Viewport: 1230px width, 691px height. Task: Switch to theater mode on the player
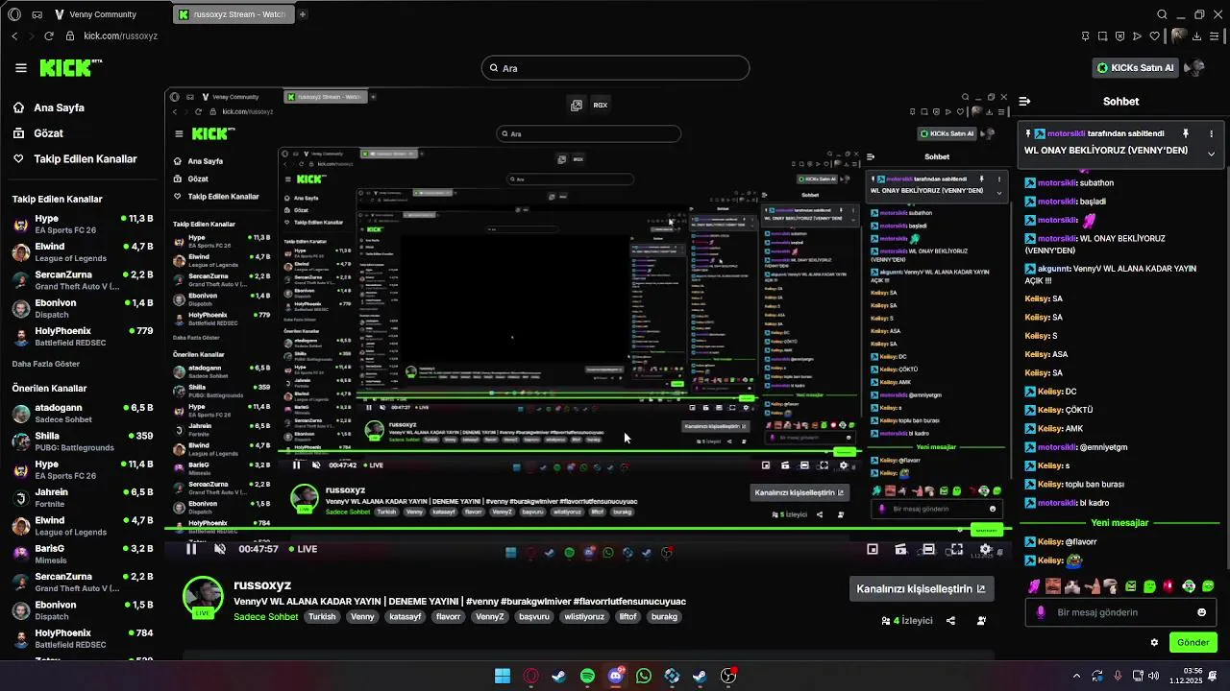coord(928,549)
